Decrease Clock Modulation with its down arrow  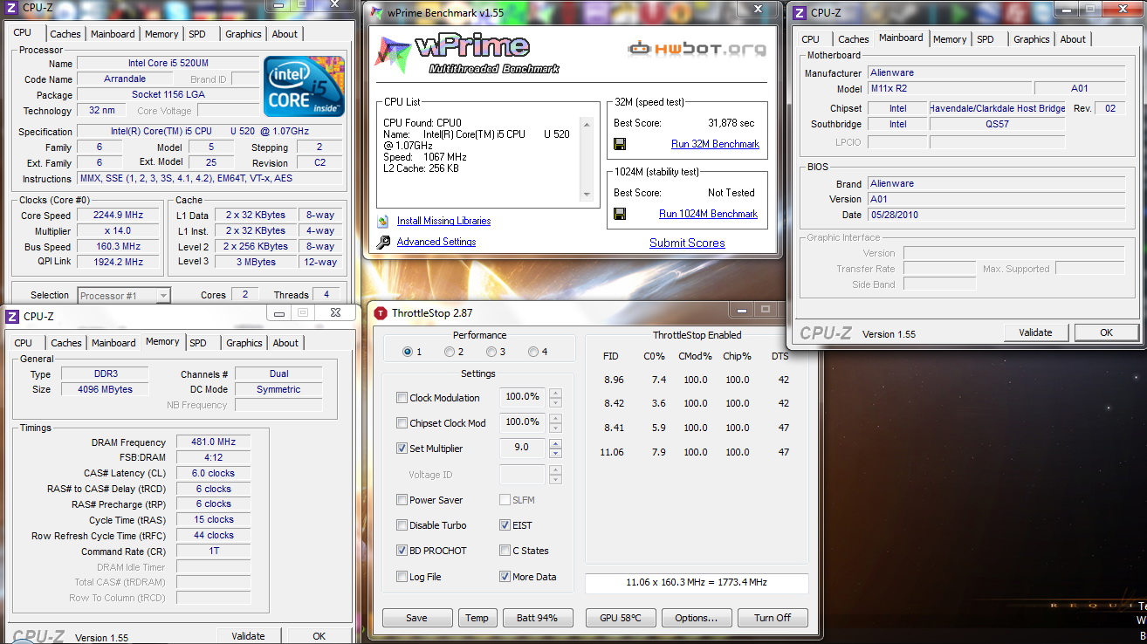555,402
